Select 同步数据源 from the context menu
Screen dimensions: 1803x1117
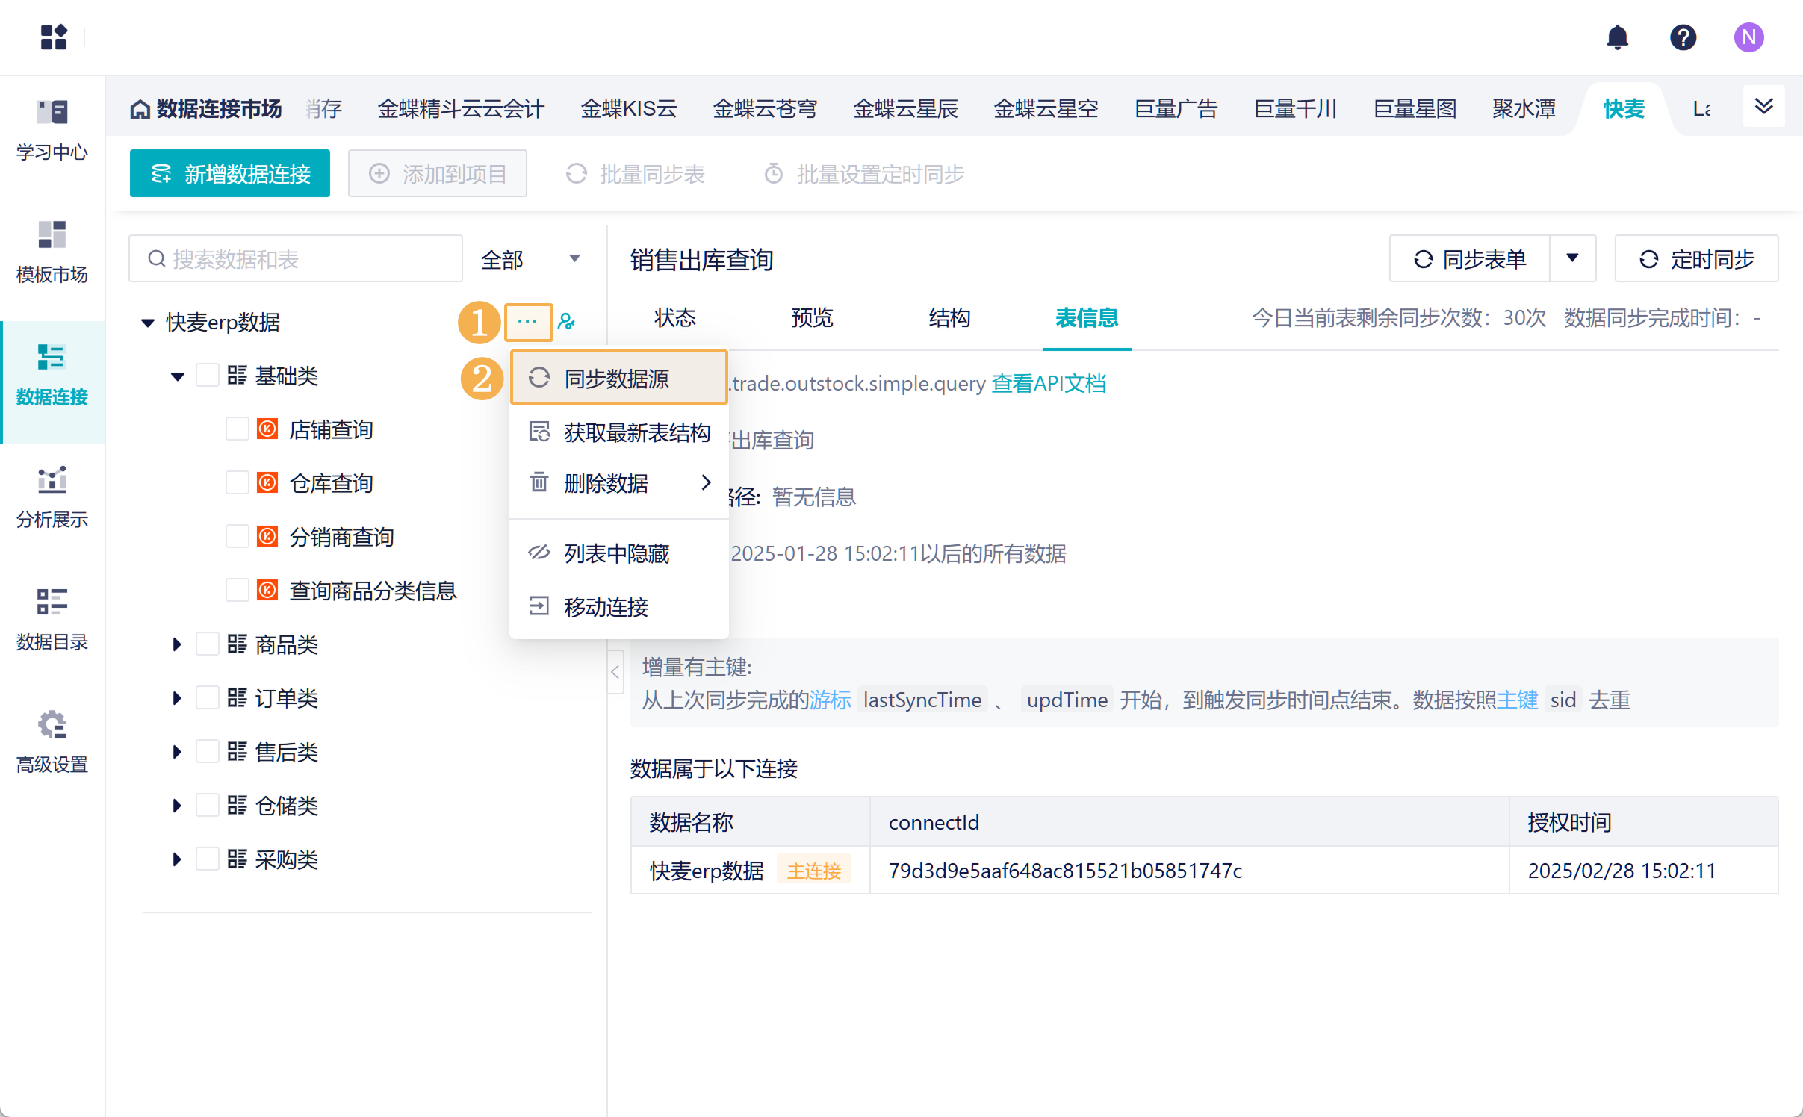tap(617, 379)
